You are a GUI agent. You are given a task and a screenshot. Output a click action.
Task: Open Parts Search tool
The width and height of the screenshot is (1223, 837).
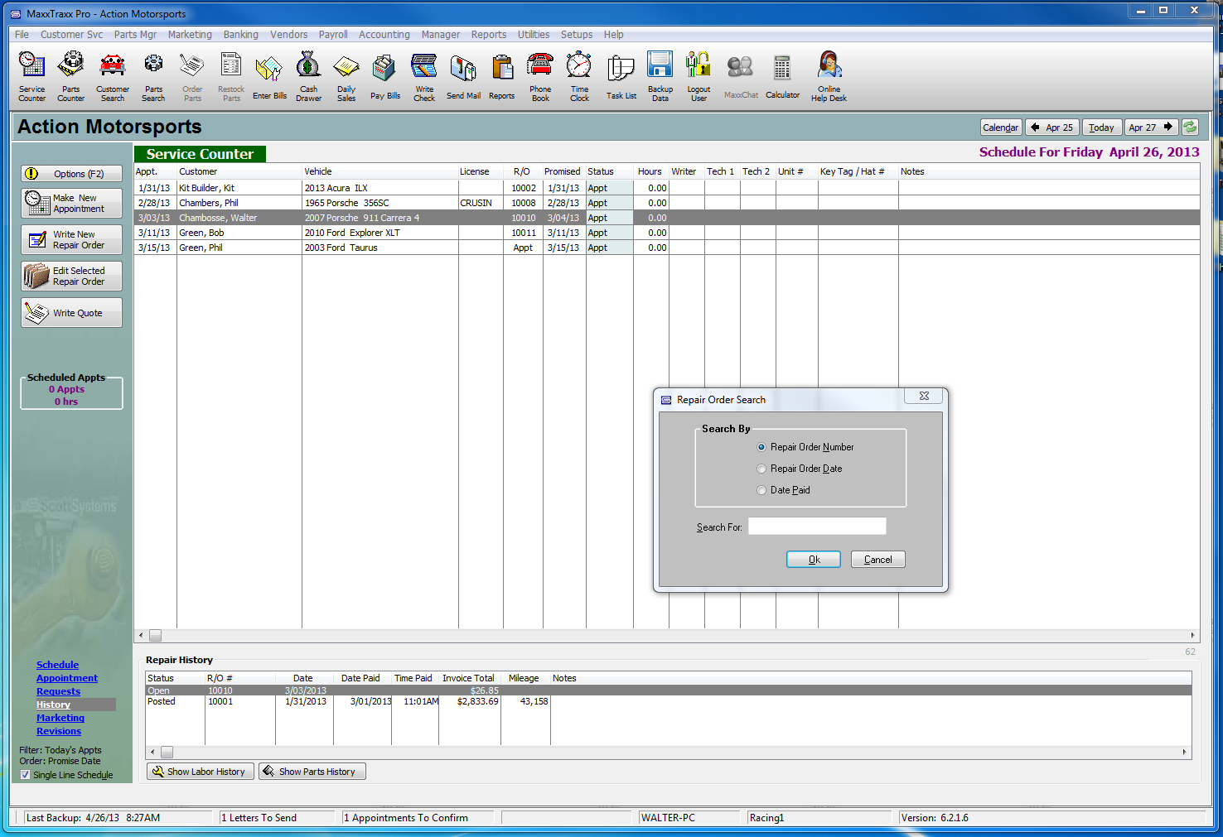(153, 75)
